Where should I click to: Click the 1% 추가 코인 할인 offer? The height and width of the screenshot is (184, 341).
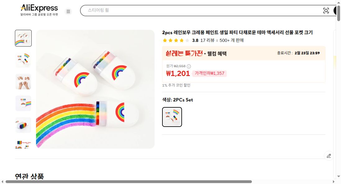click(176, 85)
